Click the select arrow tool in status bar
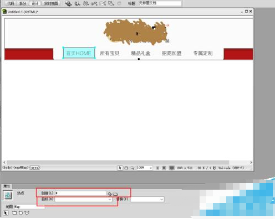Image resolution: width=275 pixels, height=219 pixels. click(120, 168)
